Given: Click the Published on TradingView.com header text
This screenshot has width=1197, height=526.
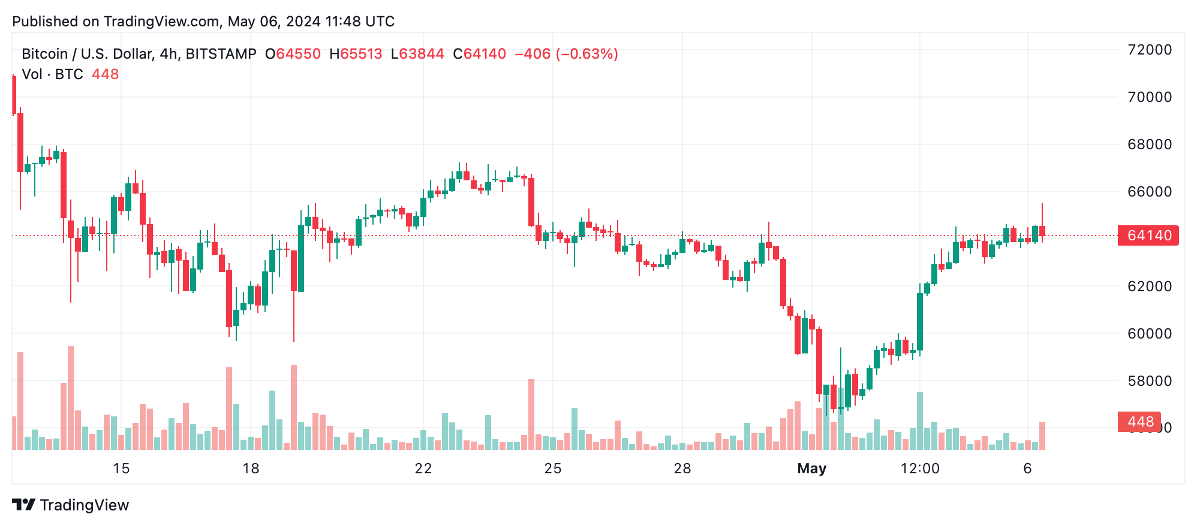Looking at the screenshot, I should coord(203,22).
